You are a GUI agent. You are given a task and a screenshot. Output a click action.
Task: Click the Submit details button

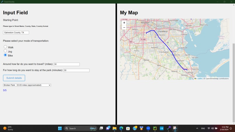pos(14,78)
